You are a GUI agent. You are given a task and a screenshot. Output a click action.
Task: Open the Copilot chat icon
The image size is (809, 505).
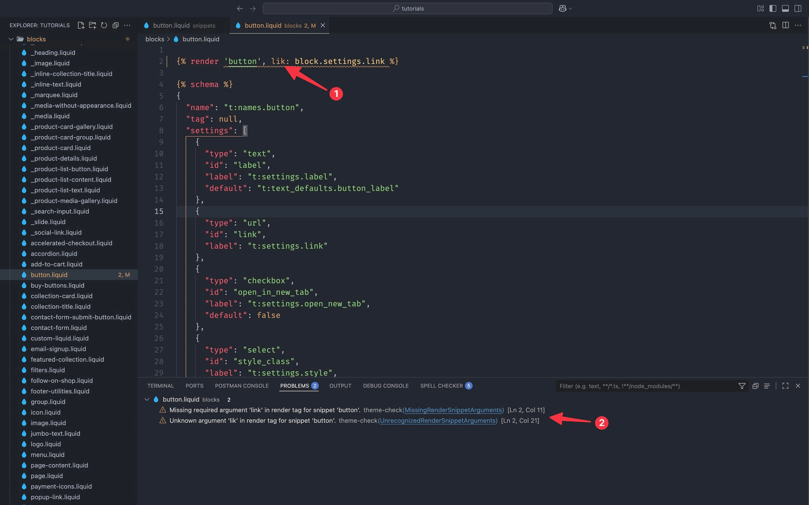[x=563, y=9]
